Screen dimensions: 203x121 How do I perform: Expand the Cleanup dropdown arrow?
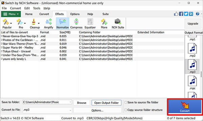(39, 24)
